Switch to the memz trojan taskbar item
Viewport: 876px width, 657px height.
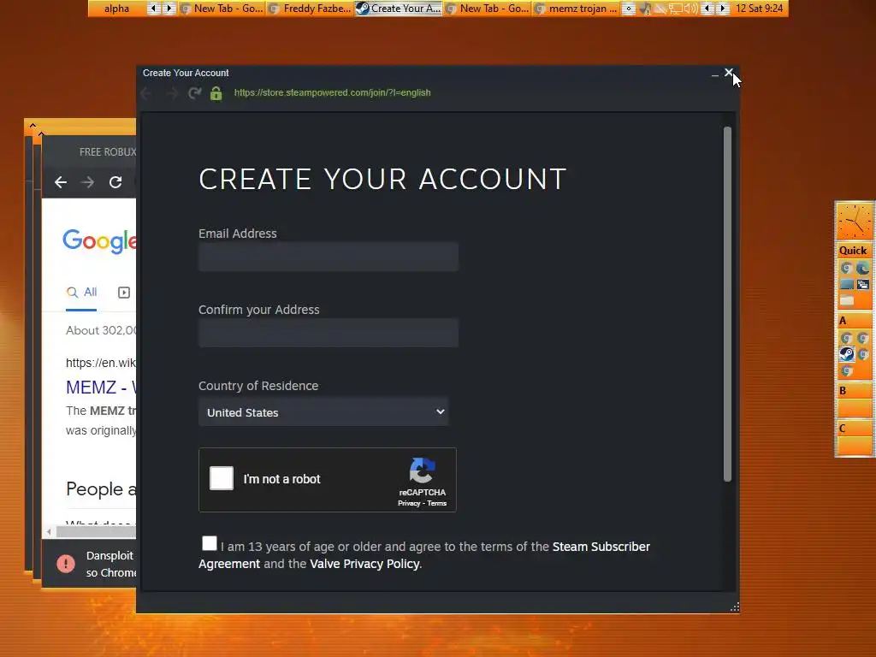tap(577, 9)
